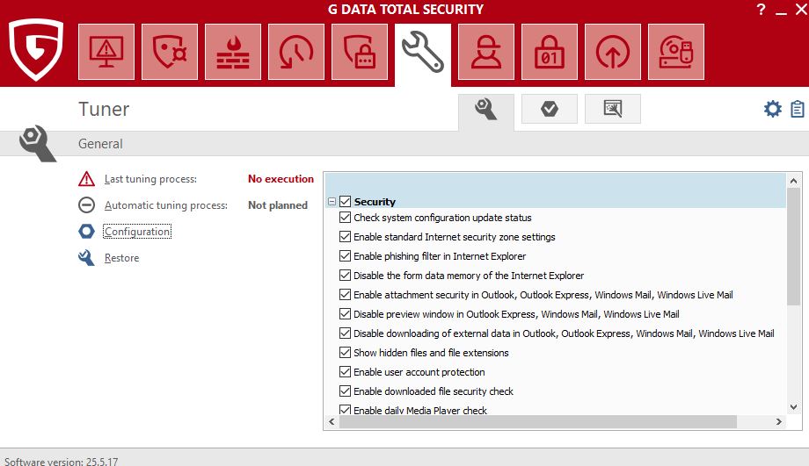Uncheck Enable attachment security in Outlook
The height and width of the screenshot is (466, 809).
346,295
